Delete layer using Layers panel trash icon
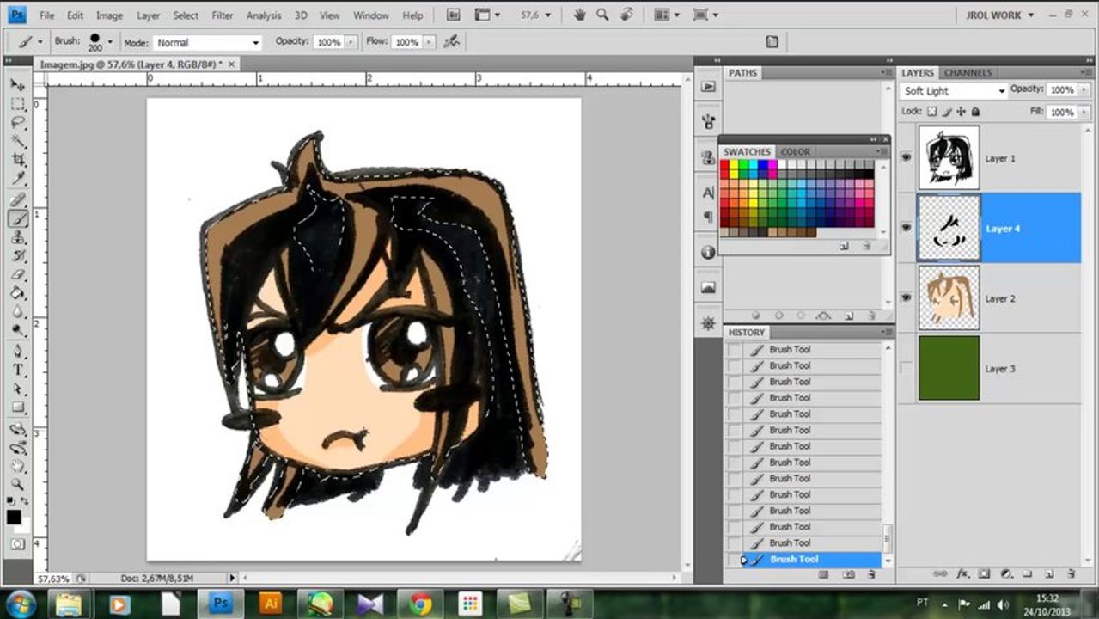This screenshot has width=1099, height=619. (x=1071, y=573)
